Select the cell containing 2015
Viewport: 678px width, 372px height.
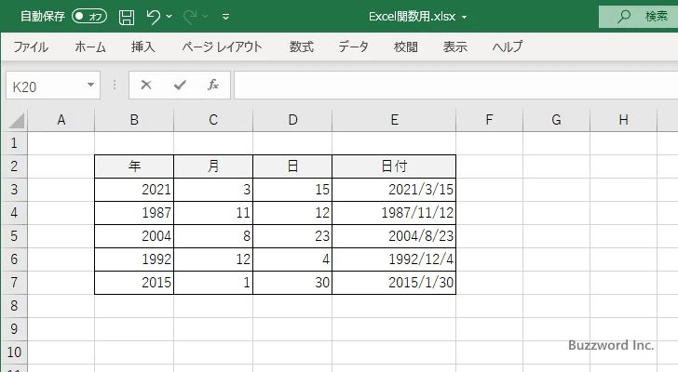pyautogui.click(x=134, y=283)
